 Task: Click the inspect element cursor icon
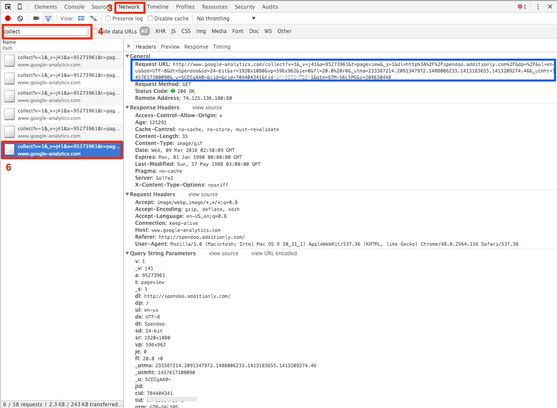(x=8, y=7)
